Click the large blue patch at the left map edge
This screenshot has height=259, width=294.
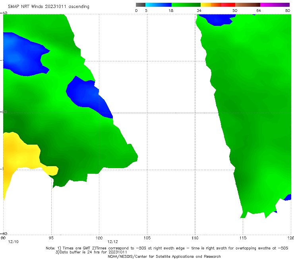coord(23,55)
